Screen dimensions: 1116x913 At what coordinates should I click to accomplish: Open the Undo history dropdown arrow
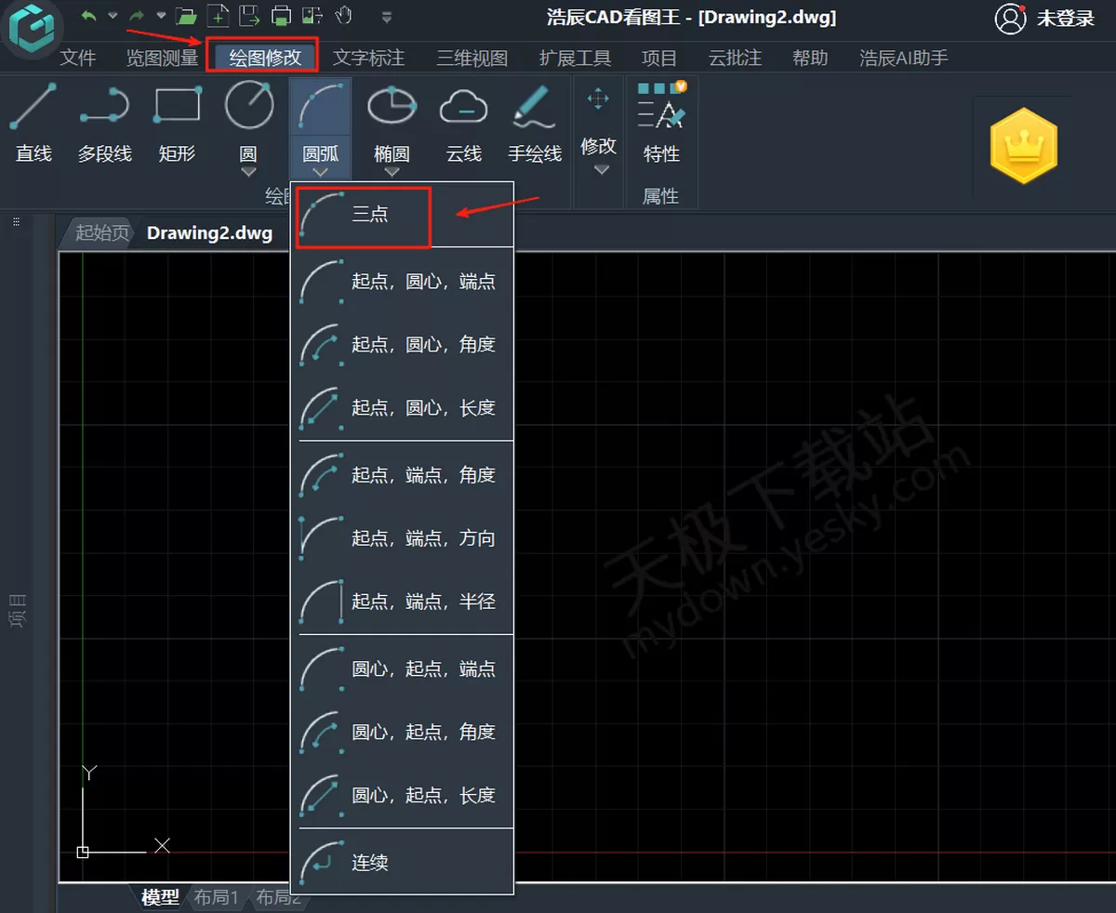(113, 16)
